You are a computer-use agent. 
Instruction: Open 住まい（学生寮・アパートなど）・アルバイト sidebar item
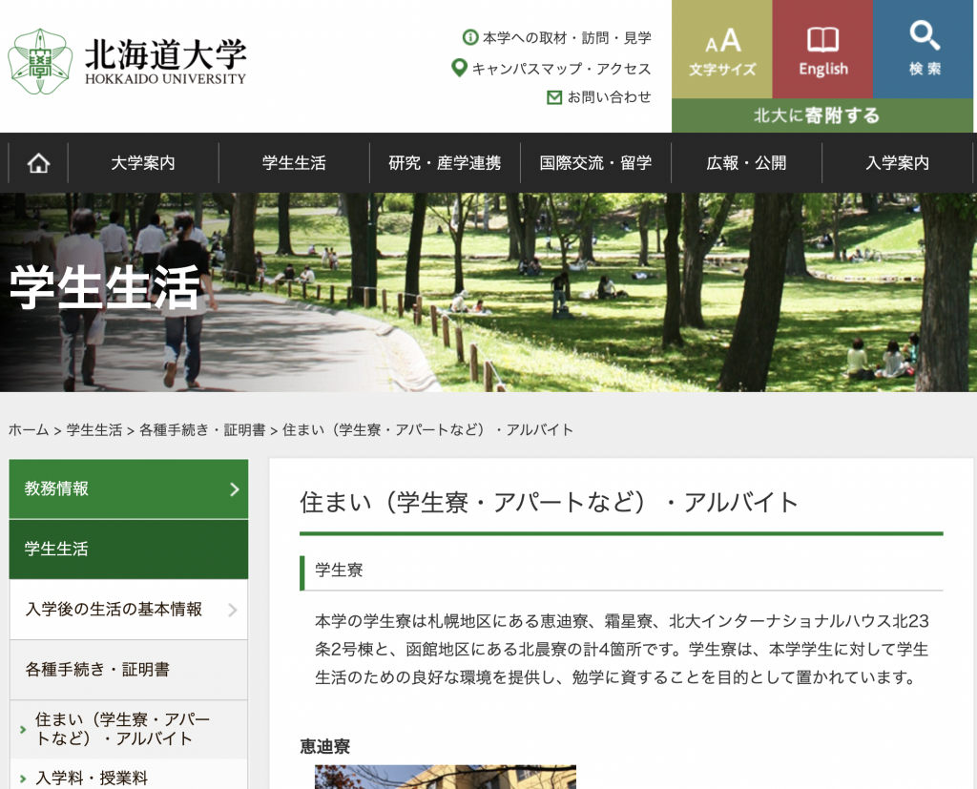(x=129, y=729)
